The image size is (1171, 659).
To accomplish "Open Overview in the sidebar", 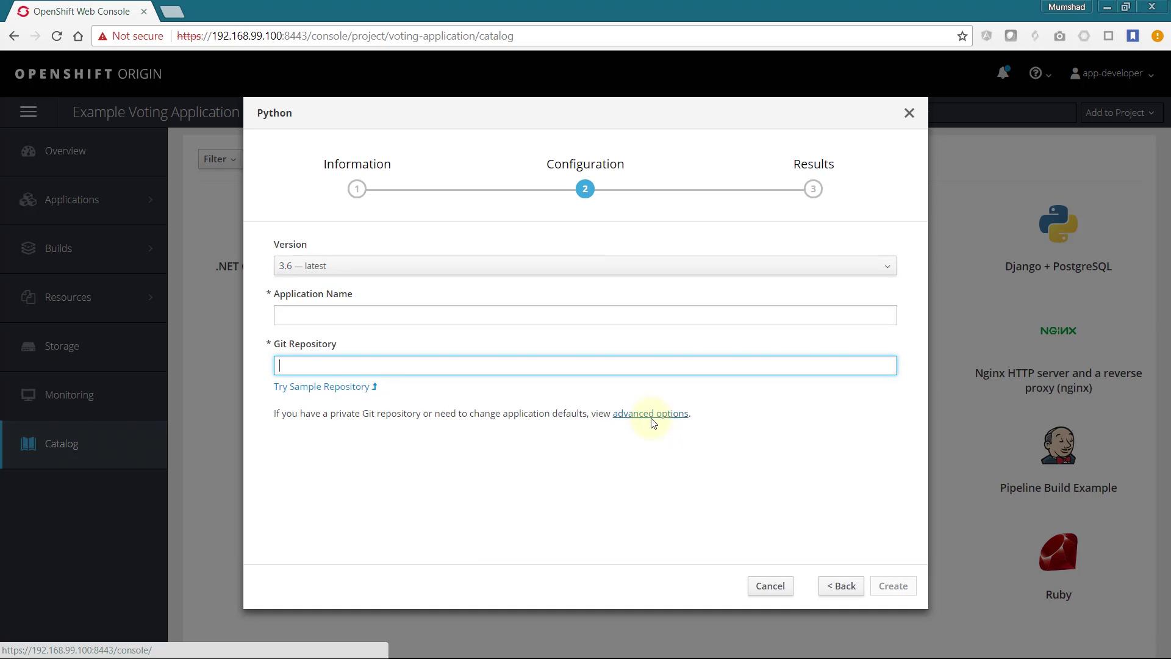I will coord(84,151).
